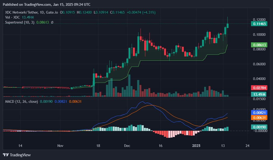Click the Dec label on the time axis

[127, 146]
